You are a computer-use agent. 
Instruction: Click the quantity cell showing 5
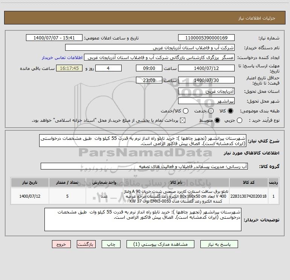coord(67,196)
